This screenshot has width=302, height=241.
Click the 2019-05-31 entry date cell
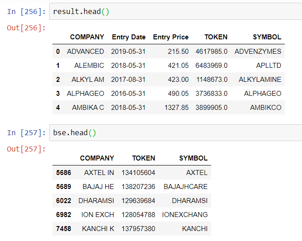(x=128, y=52)
